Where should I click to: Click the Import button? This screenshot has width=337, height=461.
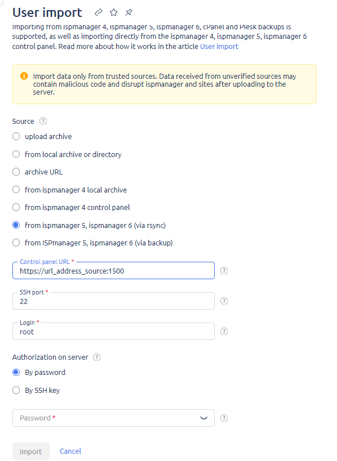coord(31,451)
